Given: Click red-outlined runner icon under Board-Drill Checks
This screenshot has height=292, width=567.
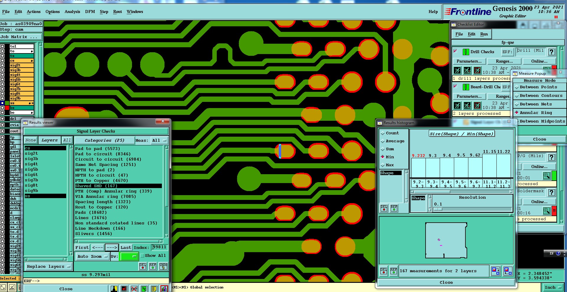Looking at the screenshot, I should [x=477, y=105].
